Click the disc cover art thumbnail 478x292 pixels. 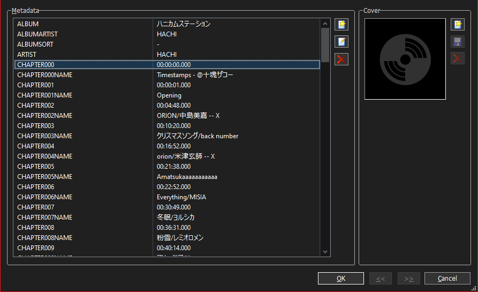pos(405,59)
